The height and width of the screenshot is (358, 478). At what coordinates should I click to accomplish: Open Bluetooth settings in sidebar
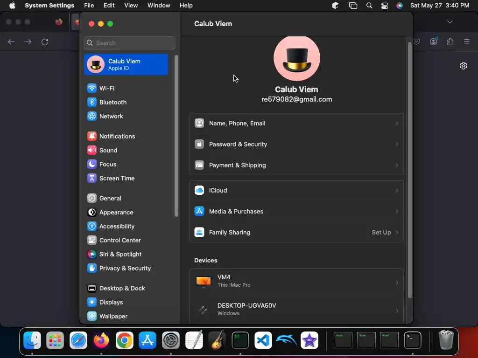point(126,102)
